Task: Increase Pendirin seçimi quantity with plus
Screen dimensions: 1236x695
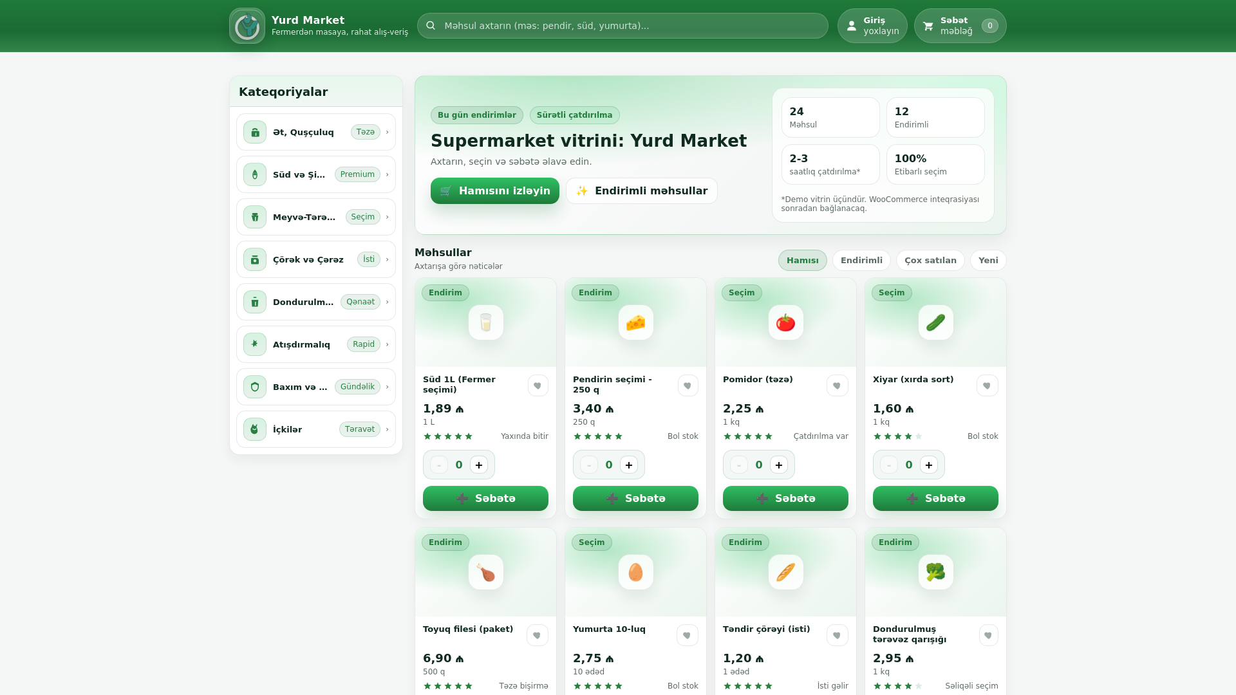Action: pos(629,465)
